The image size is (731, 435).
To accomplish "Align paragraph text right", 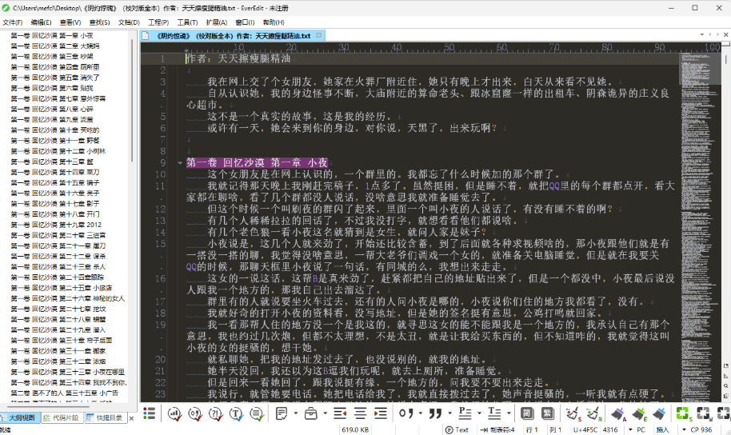I will pyautogui.click(x=381, y=413).
